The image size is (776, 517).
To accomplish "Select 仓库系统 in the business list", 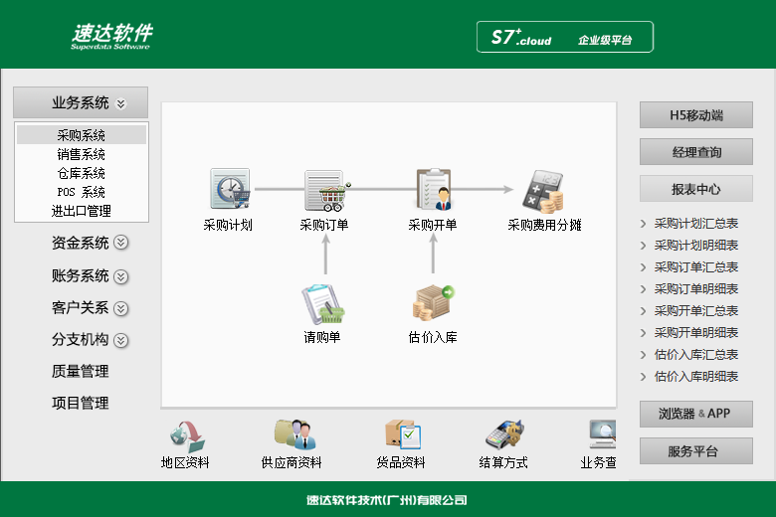I will click(82, 173).
